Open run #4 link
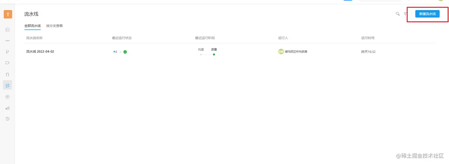Image resolution: width=449 pixels, height=164 pixels. coord(115,52)
